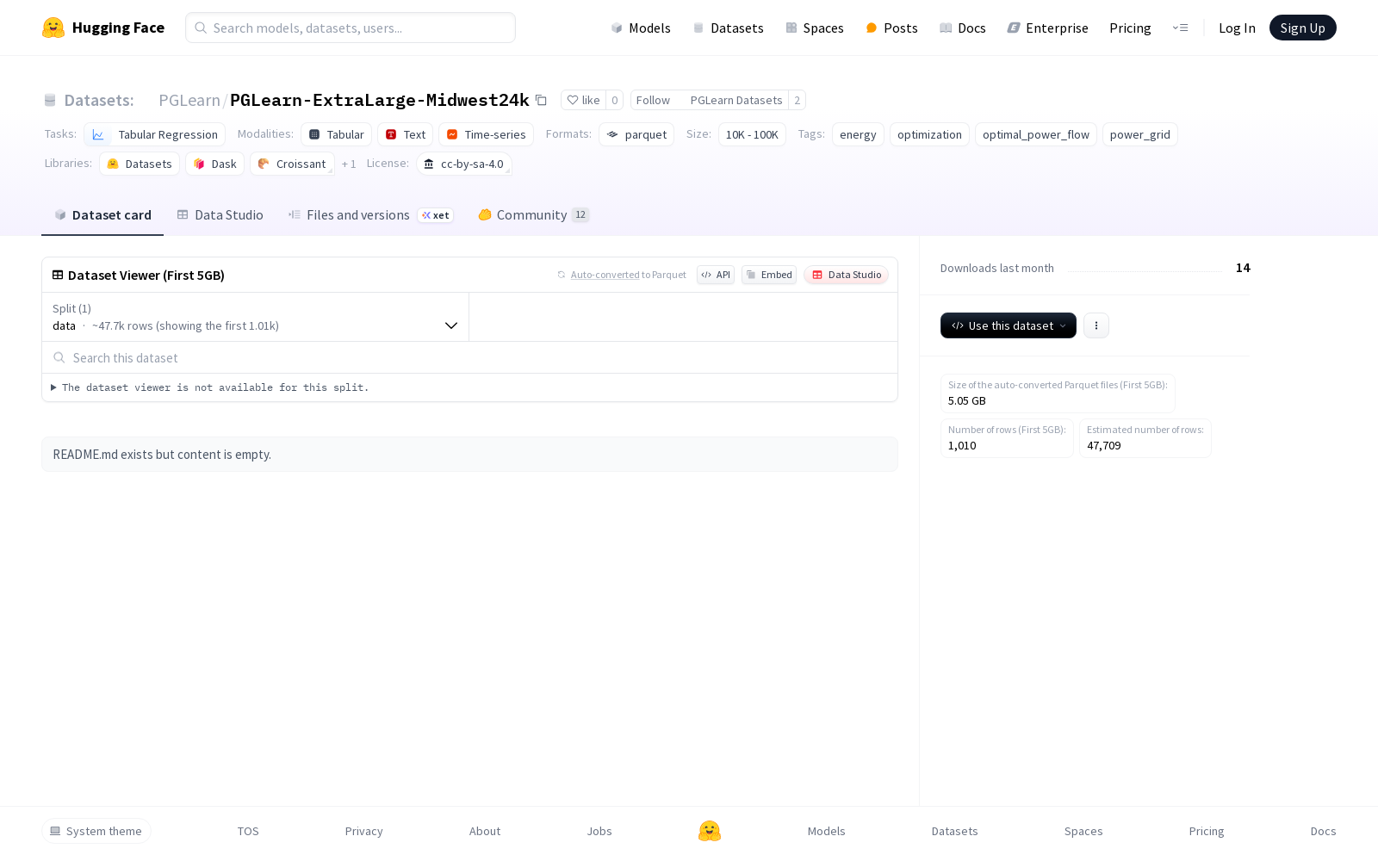
Task: Click the footer Hugging Face emoji icon
Action: (x=710, y=831)
